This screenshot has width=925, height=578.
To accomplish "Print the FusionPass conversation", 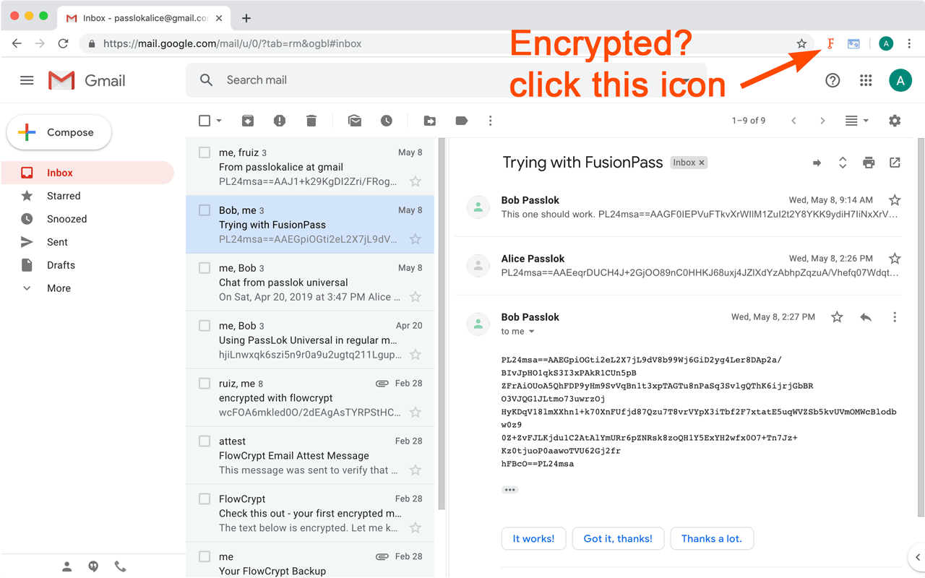I will point(869,163).
